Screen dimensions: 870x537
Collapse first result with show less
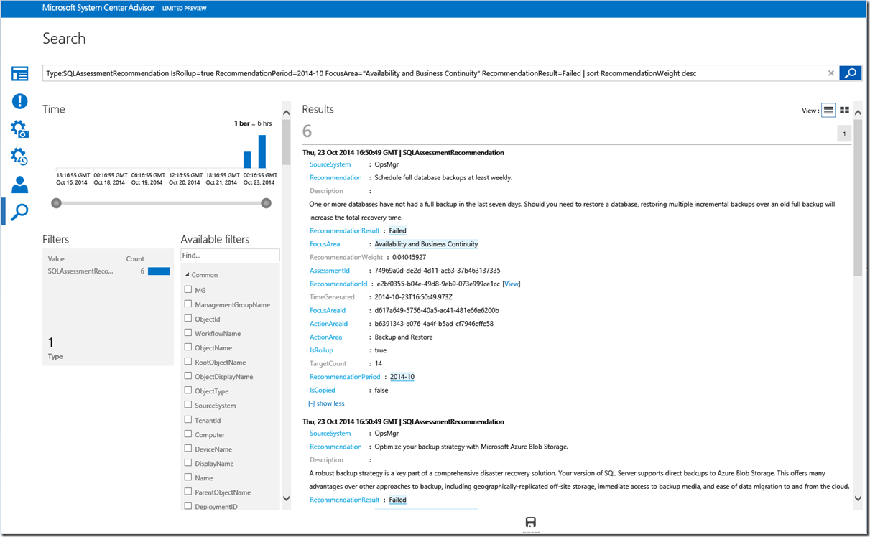(x=326, y=403)
